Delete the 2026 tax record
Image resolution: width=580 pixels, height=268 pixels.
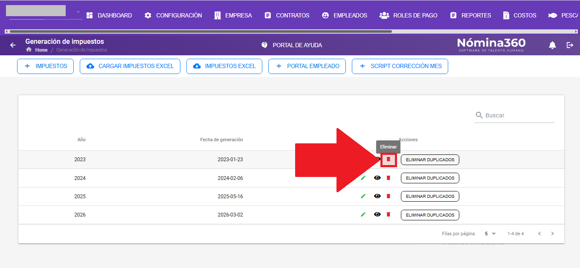click(x=388, y=214)
